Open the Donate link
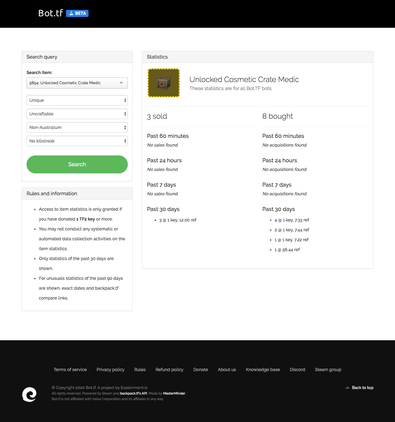This screenshot has width=395, height=422. click(x=201, y=370)
